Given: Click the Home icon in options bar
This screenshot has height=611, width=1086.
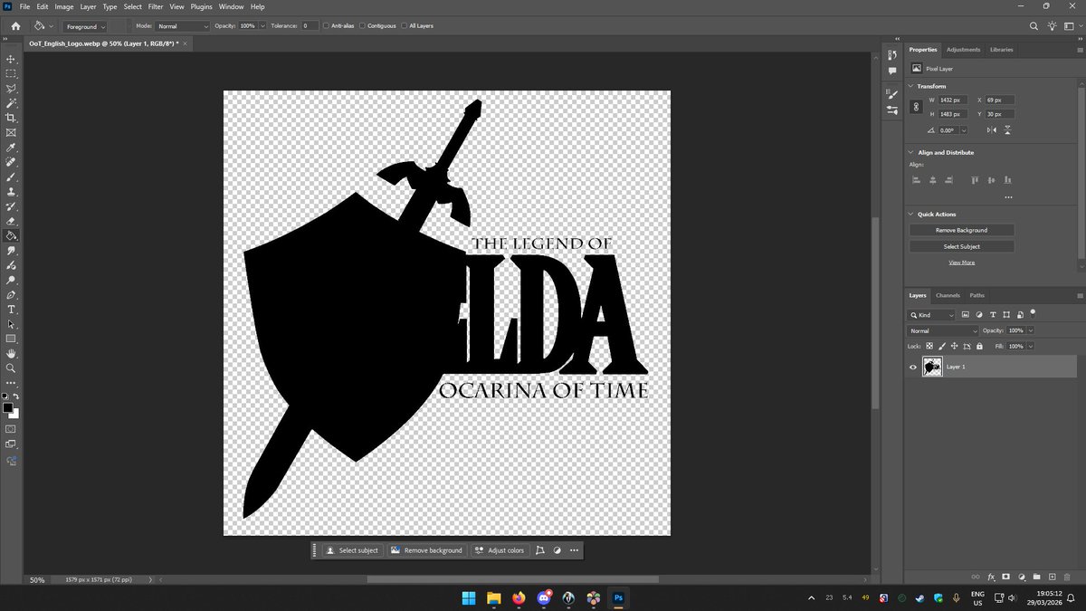Looking at the screenshot, I should tap(15, 26).
